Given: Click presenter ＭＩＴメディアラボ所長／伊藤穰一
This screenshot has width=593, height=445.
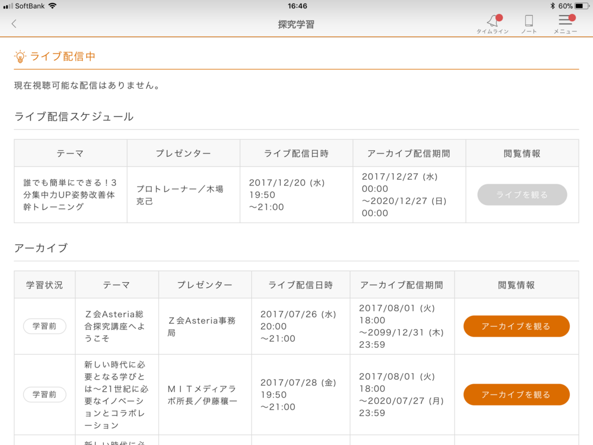Looking at the screenshot, I should click(x=205, y=395).
